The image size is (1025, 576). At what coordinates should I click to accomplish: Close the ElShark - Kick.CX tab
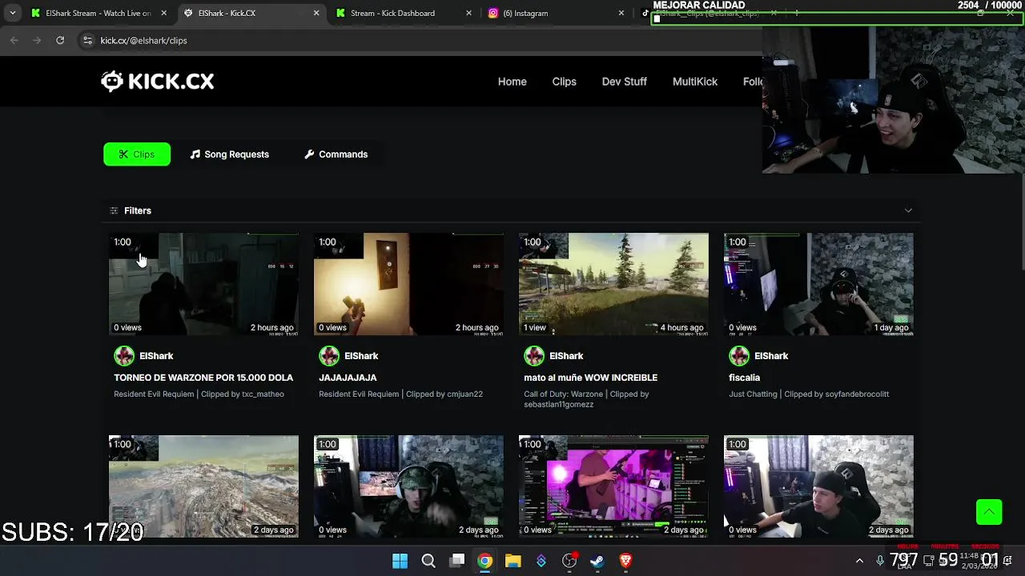coord(316,13)
